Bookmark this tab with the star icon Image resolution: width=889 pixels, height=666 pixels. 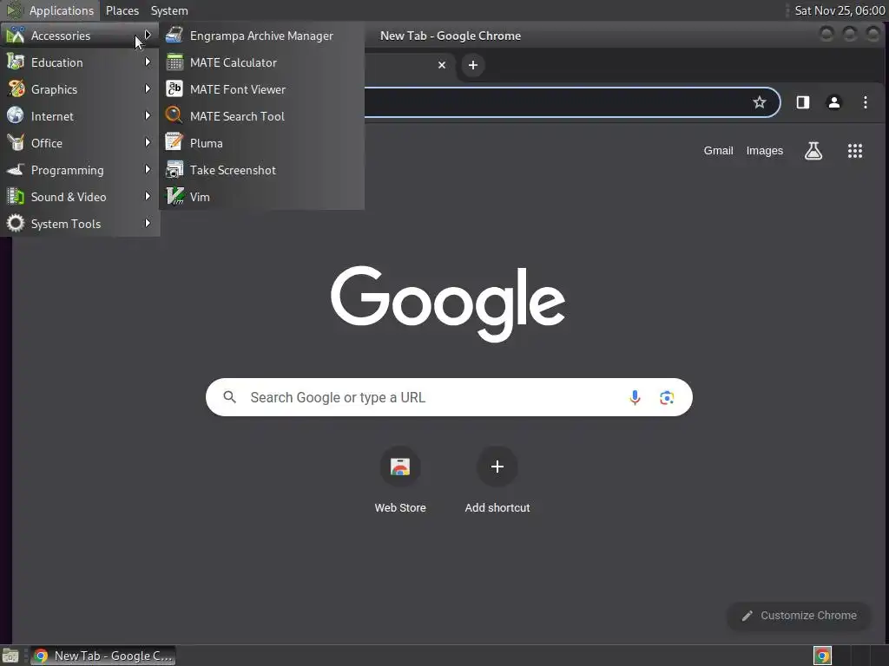click(x=759, y=102)
